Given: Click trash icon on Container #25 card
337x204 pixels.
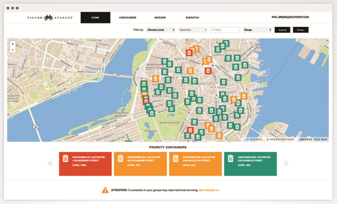Looking at the screenshot, I should [231, 158].
